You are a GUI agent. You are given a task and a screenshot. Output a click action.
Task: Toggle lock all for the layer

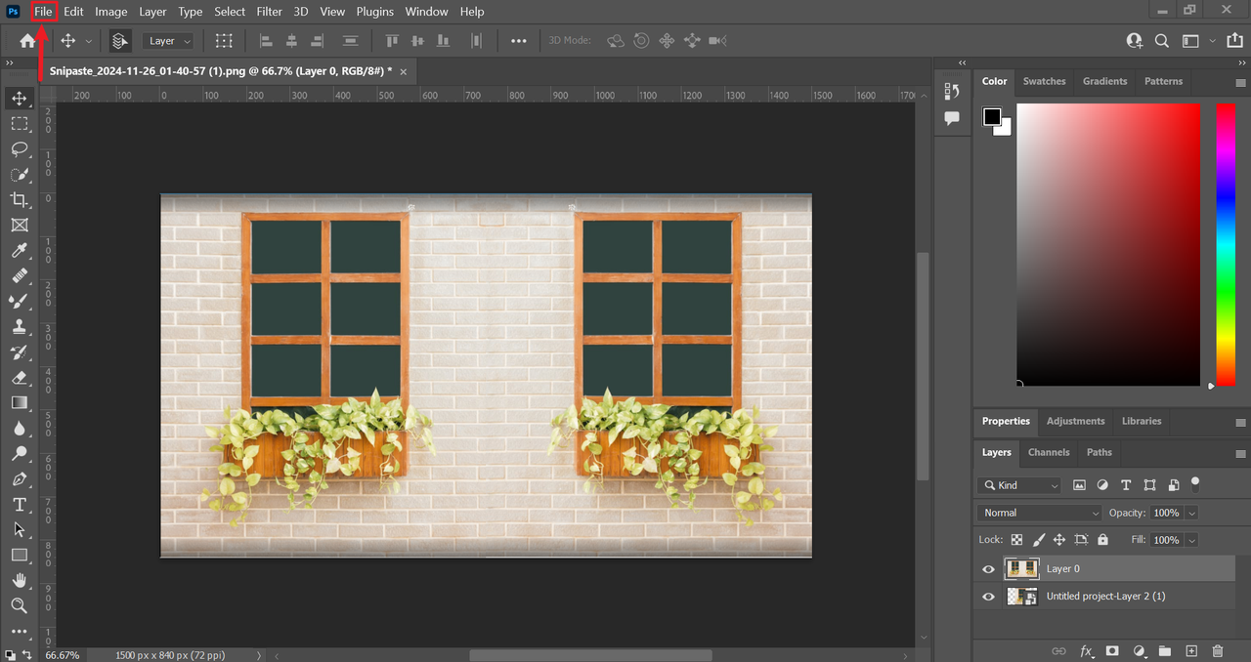(1102, 540)
